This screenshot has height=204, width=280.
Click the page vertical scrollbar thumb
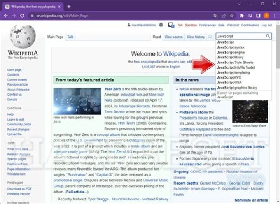tap(278, 46)
